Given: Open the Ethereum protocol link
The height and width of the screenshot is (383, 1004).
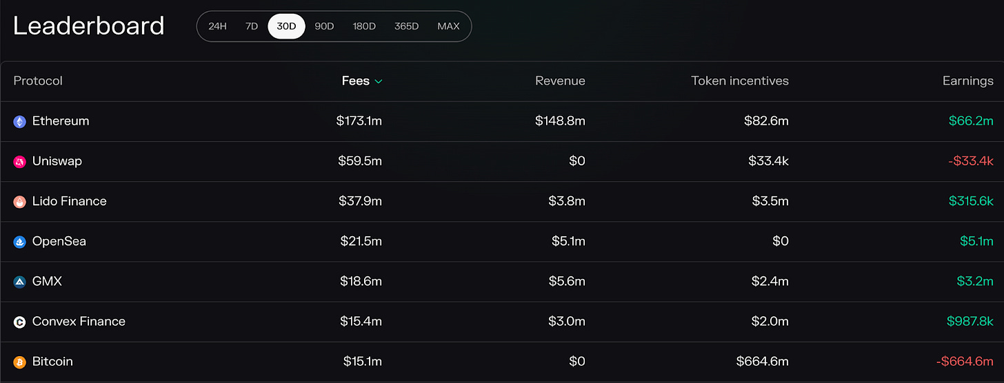Looking at the screenshot, I should pyautogui.click(x=61, y=121).
